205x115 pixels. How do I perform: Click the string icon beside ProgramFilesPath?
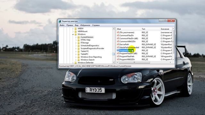click(x=118, y=57)
